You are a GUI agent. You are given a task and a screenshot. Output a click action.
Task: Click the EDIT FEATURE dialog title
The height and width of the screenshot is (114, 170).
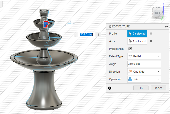tap(121, 26)
